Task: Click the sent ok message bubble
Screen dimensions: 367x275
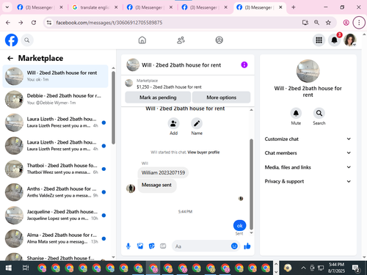Action: click(x=239, y=225)
